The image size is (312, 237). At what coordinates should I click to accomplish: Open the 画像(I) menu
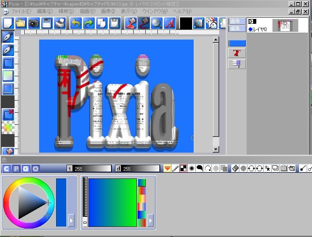tap(108, 11)
